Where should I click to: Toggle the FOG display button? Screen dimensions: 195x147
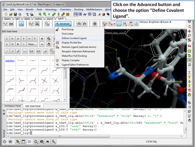[76, 14]
